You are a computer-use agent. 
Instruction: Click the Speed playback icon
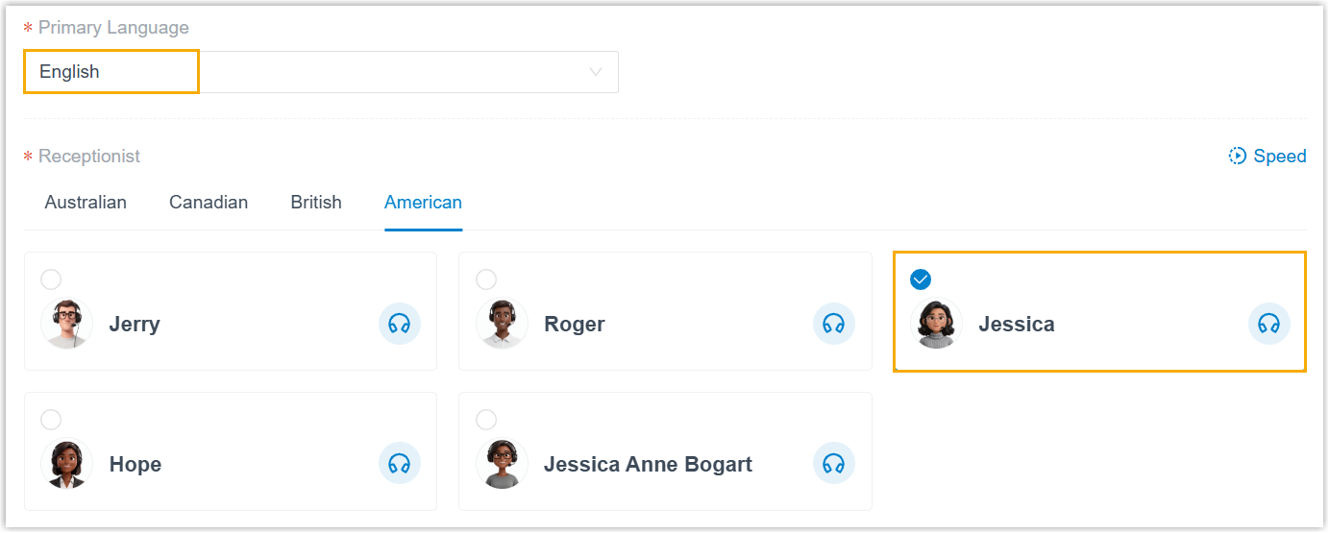1238,156
